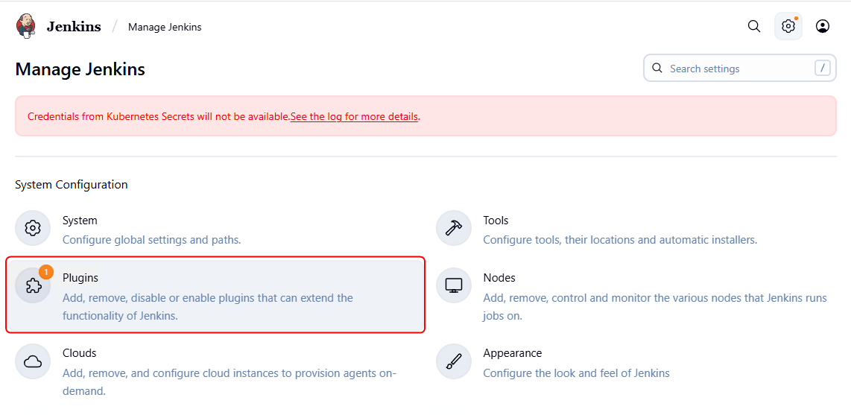The image size is (851, 415).
Task: Open the System configuration title link
Action: pos(80,221)
